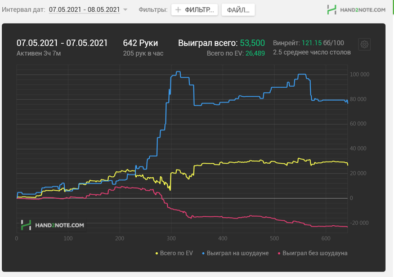Select the date range 07.05.2021 - 08.05.2021 field
The height and width of the screenshot is (277, 394).
point(84,10)
